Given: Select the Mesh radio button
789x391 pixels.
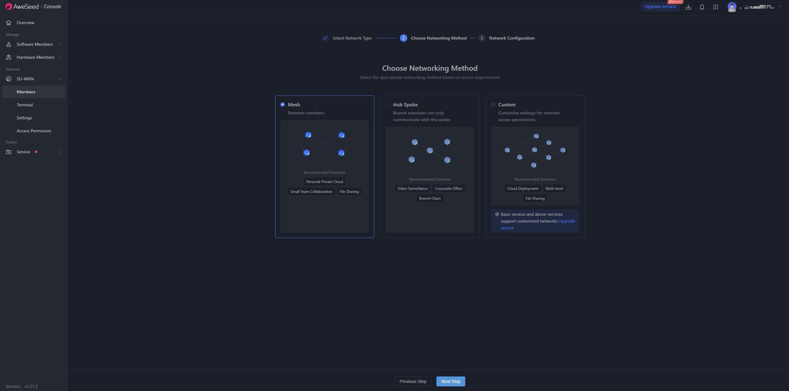Looking at the screenshot, I should click(x=282, y=104).
